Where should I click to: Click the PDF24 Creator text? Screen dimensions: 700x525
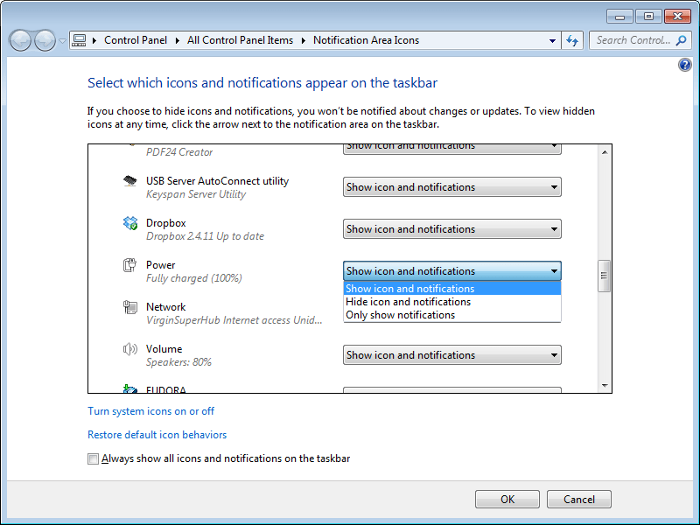[x=179, y=152]
